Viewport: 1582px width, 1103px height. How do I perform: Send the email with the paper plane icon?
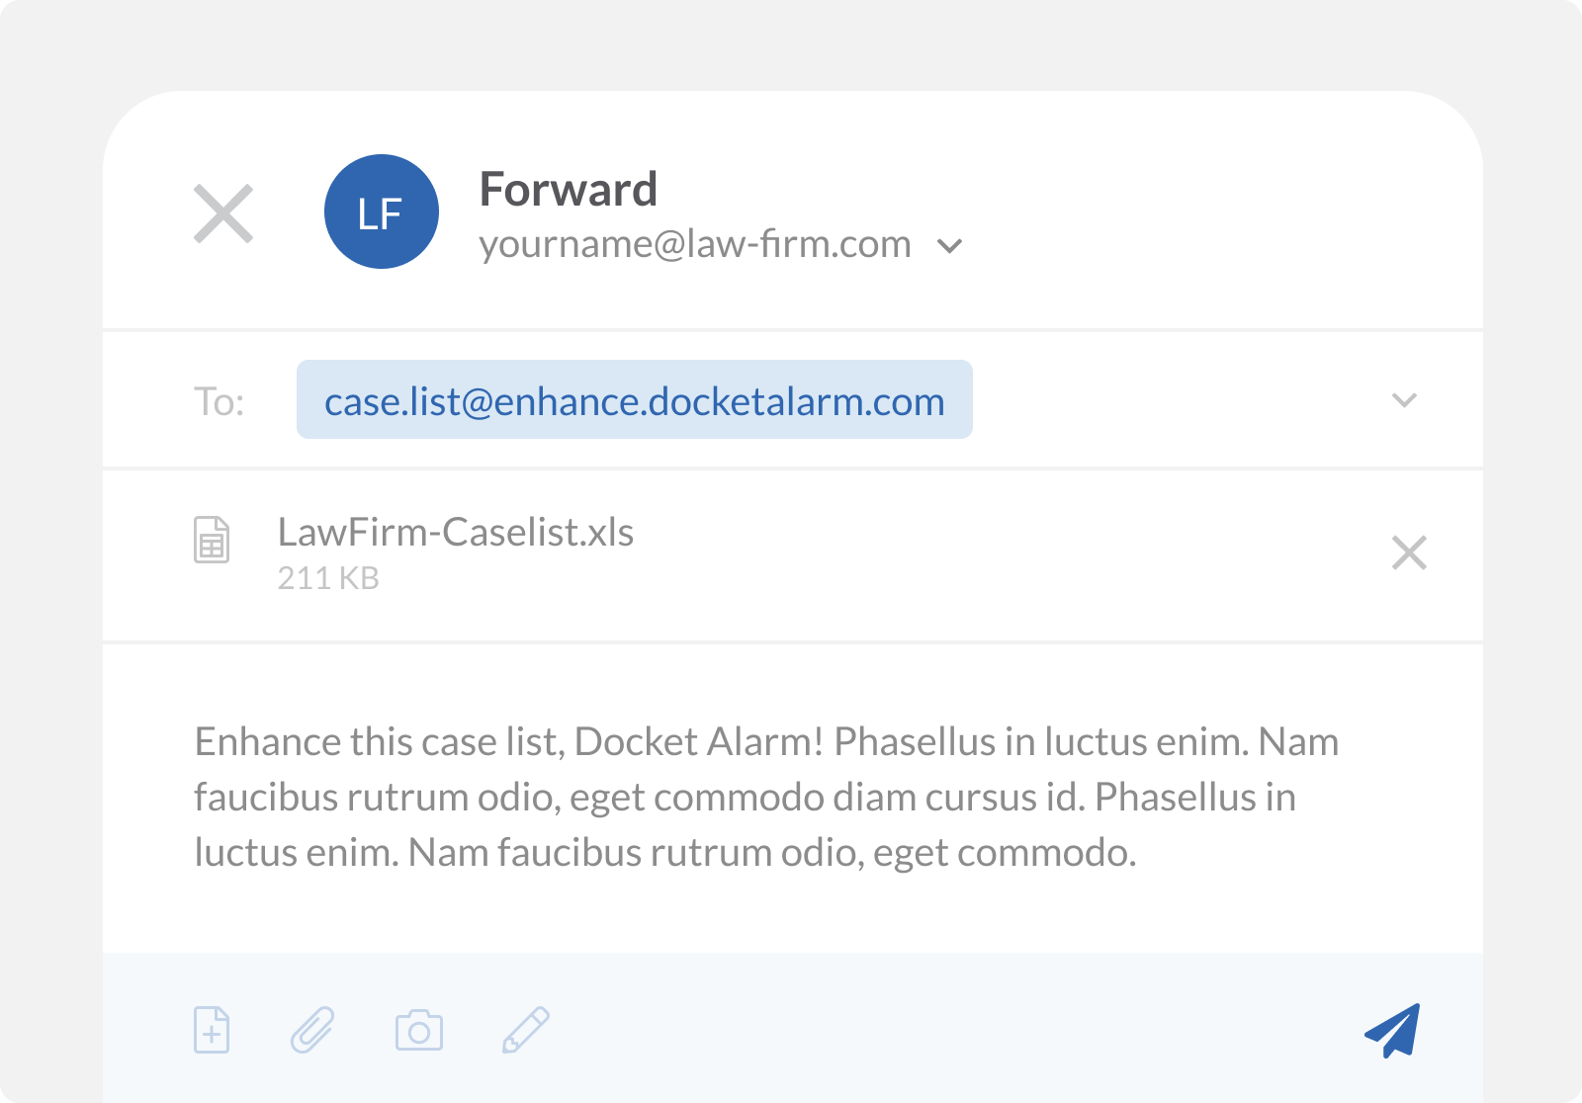(1393, 1030)
